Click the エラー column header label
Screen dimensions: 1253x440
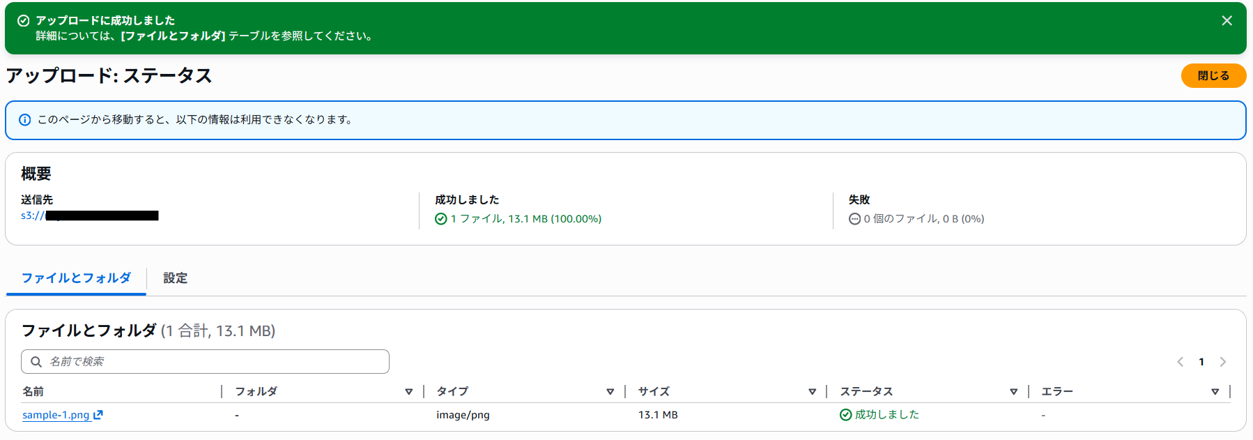[1057, 391]
